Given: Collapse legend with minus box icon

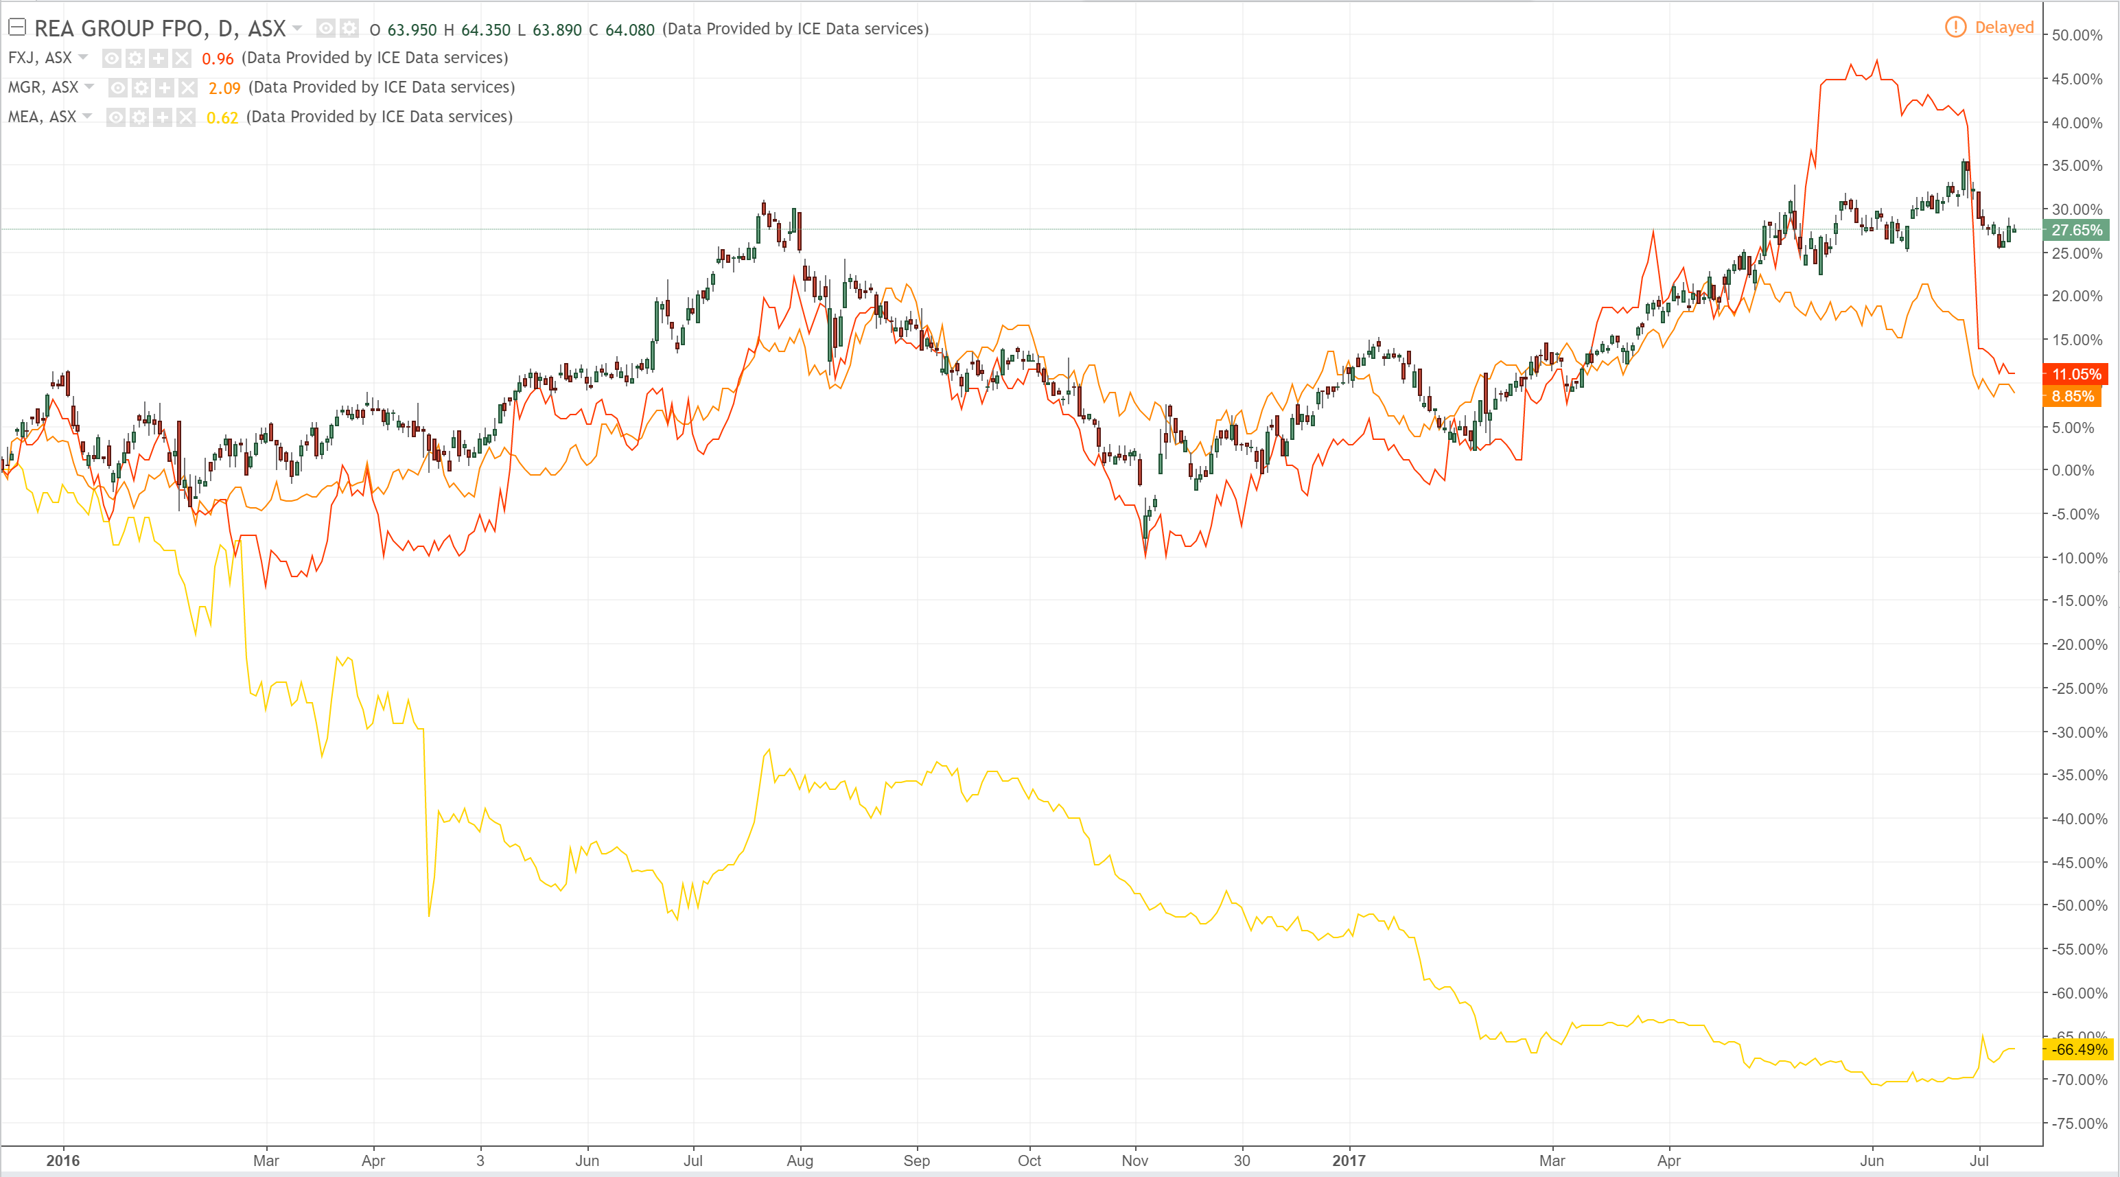Looking at the screenshot, I should pos(17,27).
